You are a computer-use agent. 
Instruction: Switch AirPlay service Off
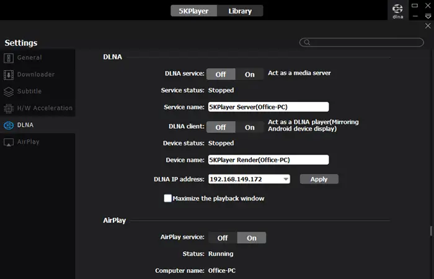click(x=223, y=238)
